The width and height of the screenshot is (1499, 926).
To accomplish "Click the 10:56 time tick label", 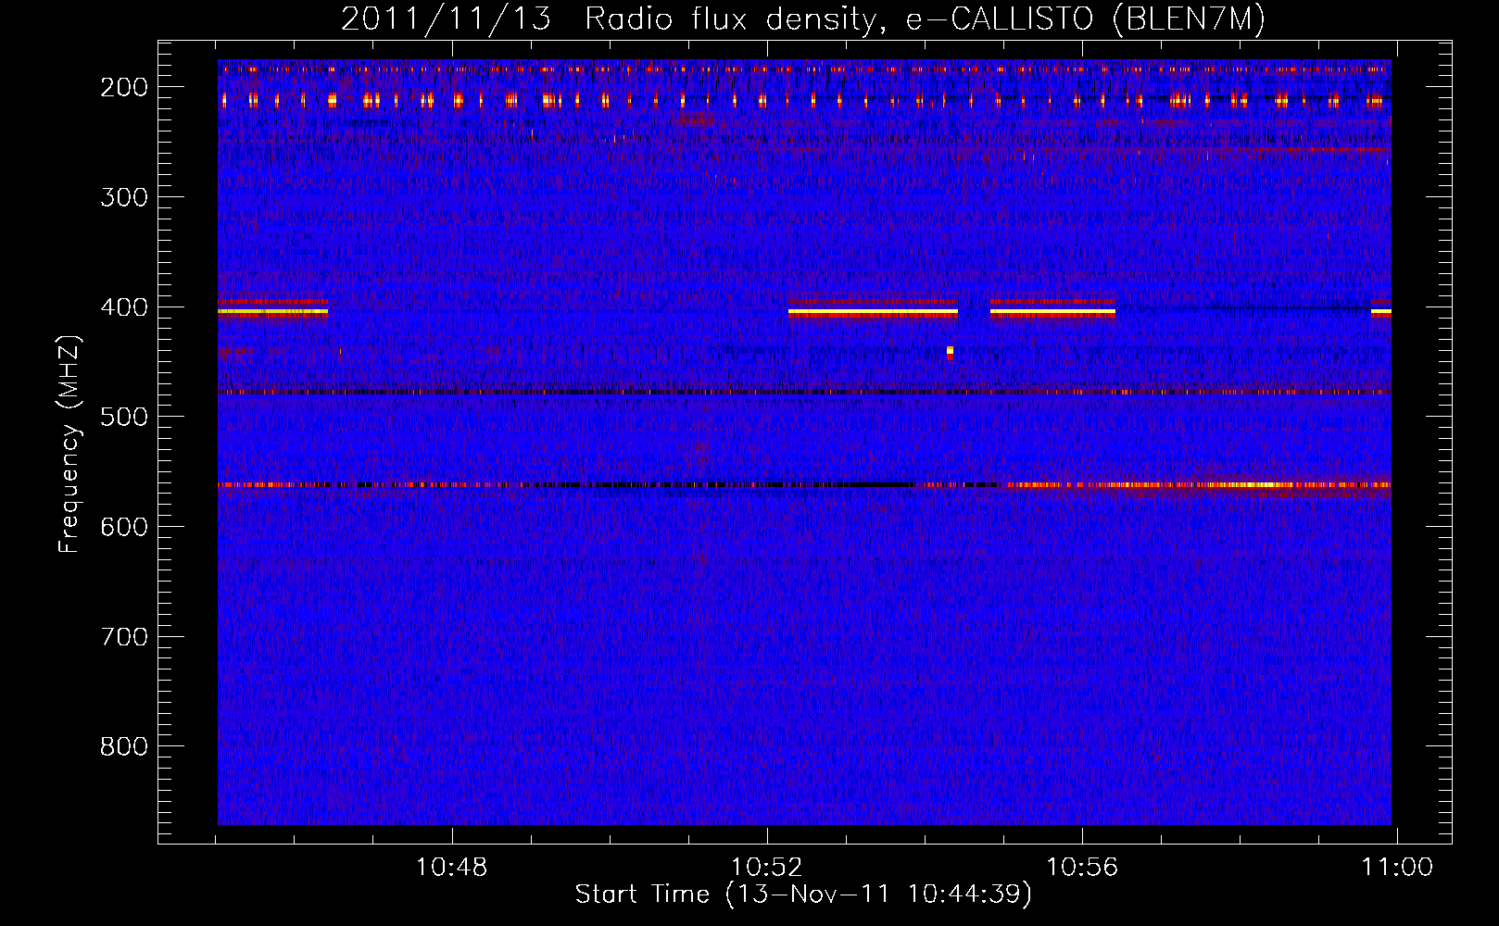I will (1082, 868).
